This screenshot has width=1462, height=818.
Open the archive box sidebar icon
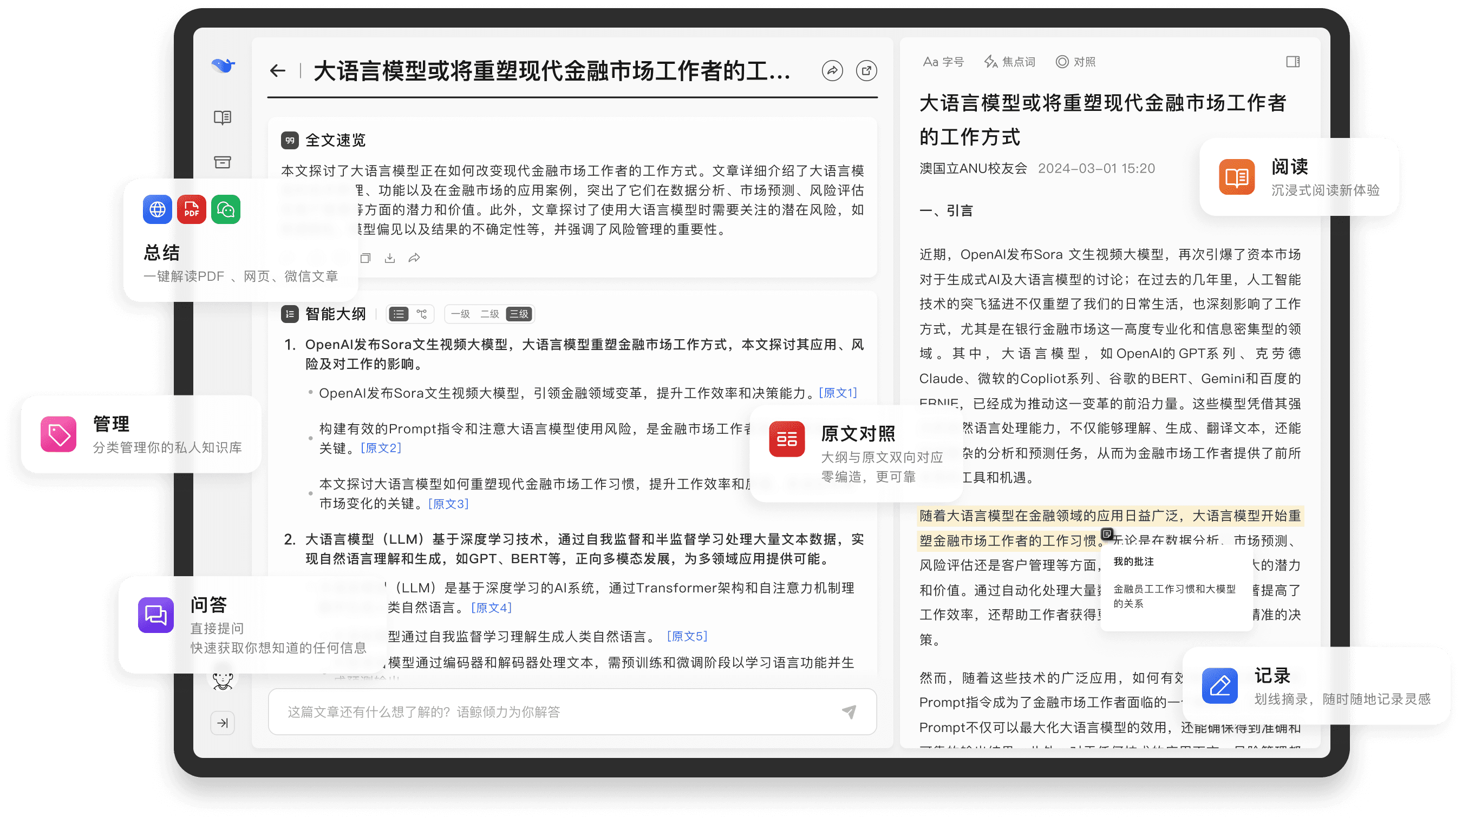(x=223, y=162)
